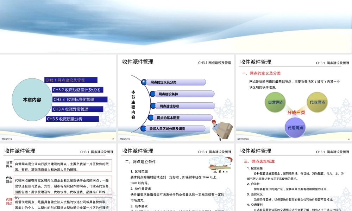Click the red 代理网点 label beside the text box
352x211 pixels.
9,202
